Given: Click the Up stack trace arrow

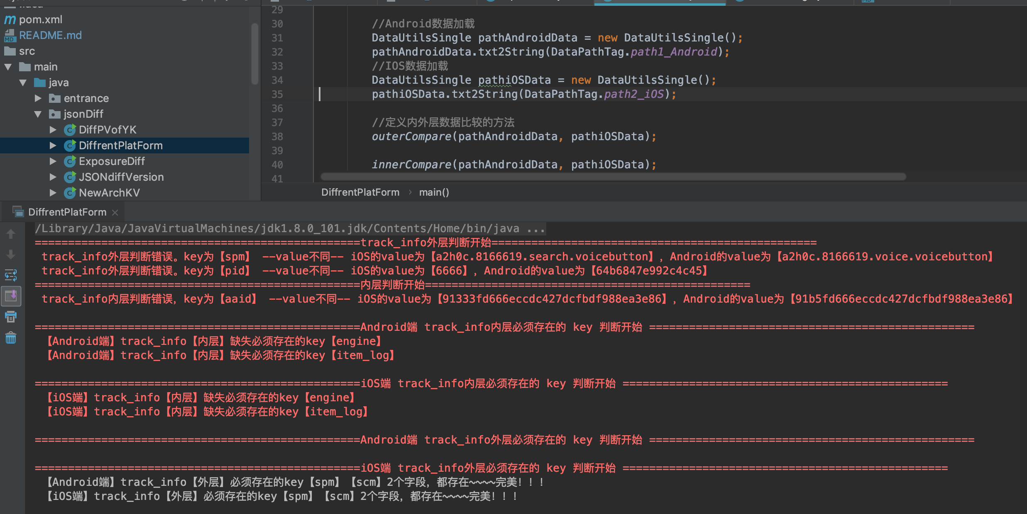Looking at the screenshot, I should click(11, 234).
